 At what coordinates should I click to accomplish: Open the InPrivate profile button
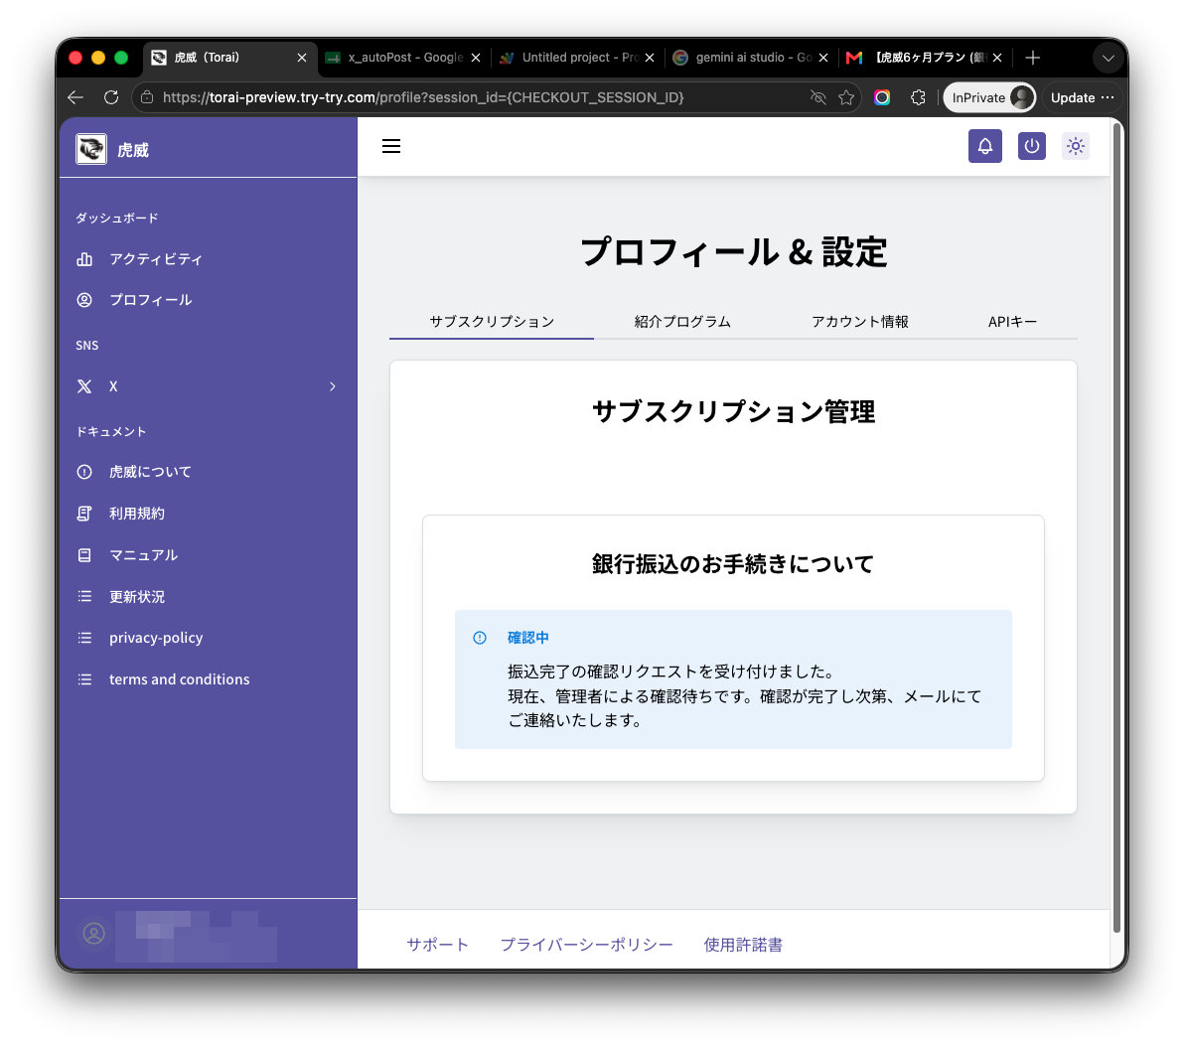click(x=989, y=97)
